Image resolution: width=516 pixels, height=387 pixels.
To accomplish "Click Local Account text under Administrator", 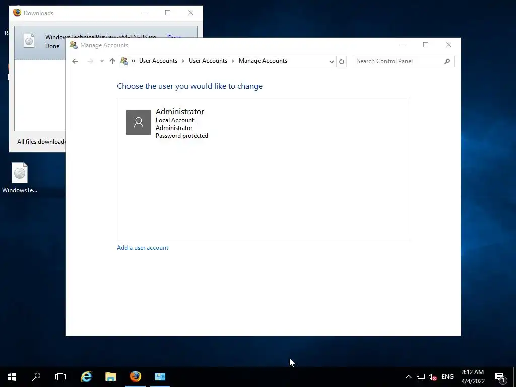I will pos(175,120).
